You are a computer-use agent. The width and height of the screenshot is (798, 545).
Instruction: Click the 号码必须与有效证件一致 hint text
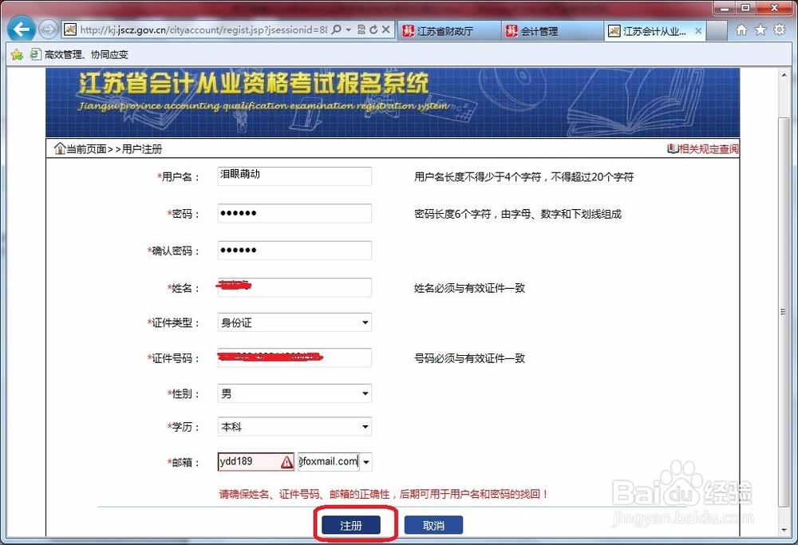coord(469,358)
